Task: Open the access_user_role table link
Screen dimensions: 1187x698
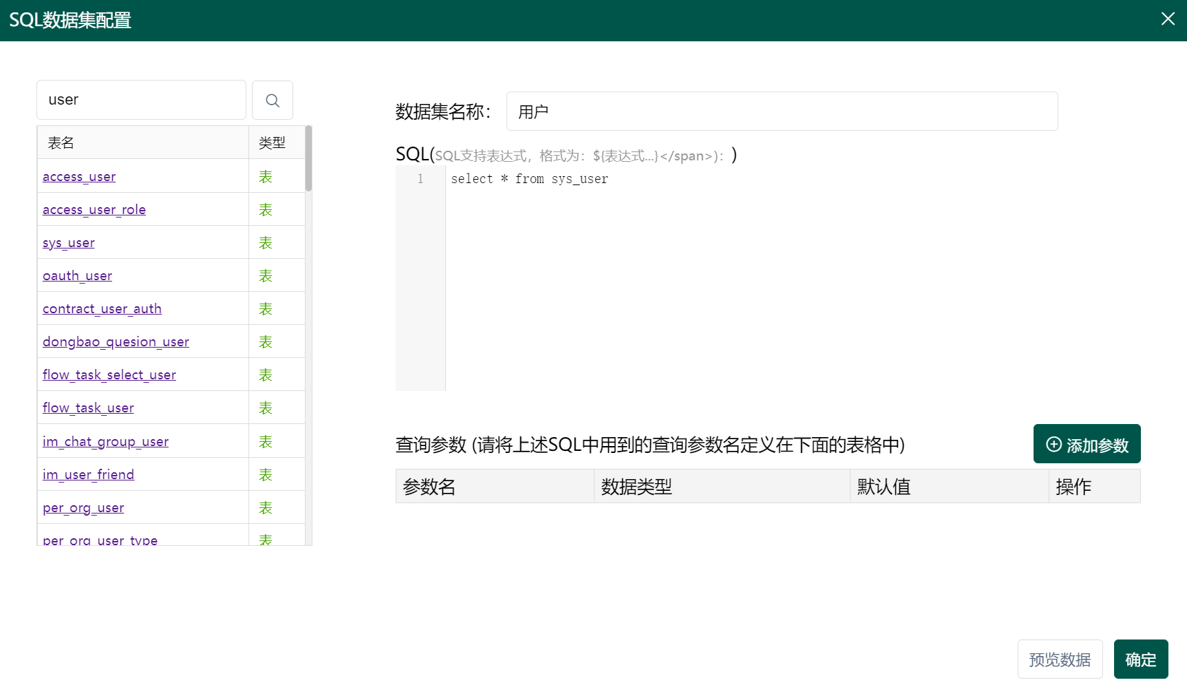Action: click(94, 209)
